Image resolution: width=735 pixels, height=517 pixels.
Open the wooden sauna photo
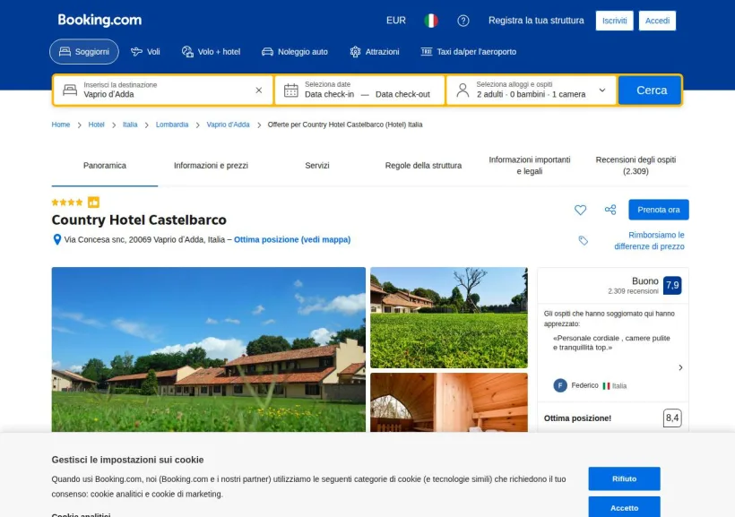tap(449, 402)
